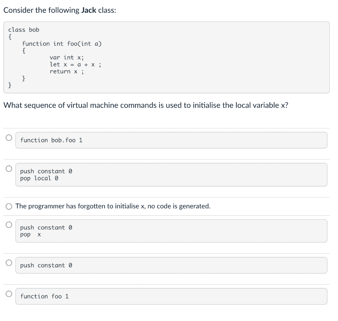The width and height of the screenshot is (338, 321).
Task: Click the lone 'push constant 0' answer box
Action: click(x=171, y=265)
